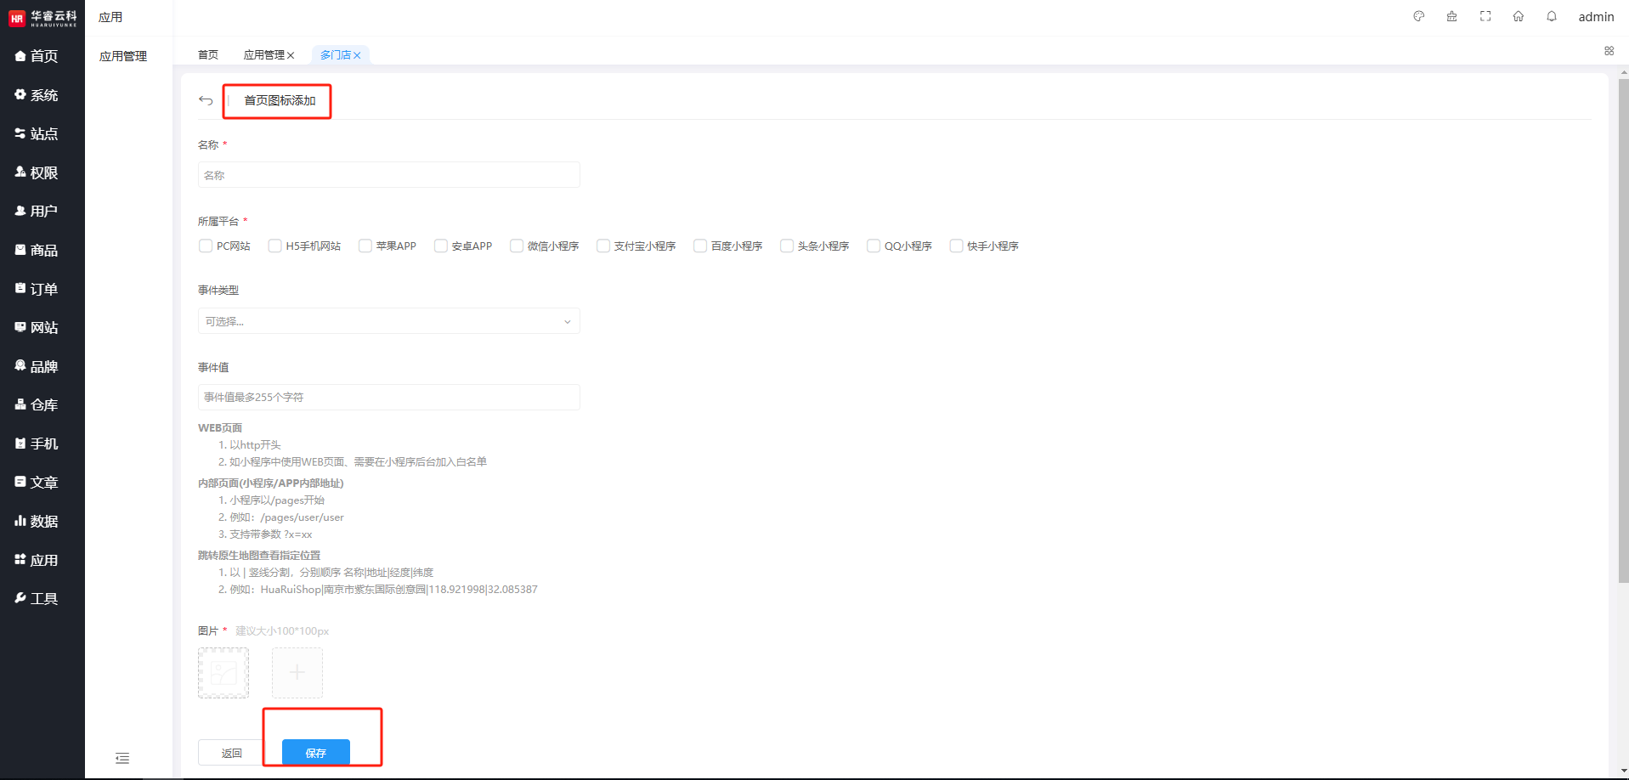Select 商品 in the left navigation
This screenshot has height=780, width=1629.
pos(43,250)
